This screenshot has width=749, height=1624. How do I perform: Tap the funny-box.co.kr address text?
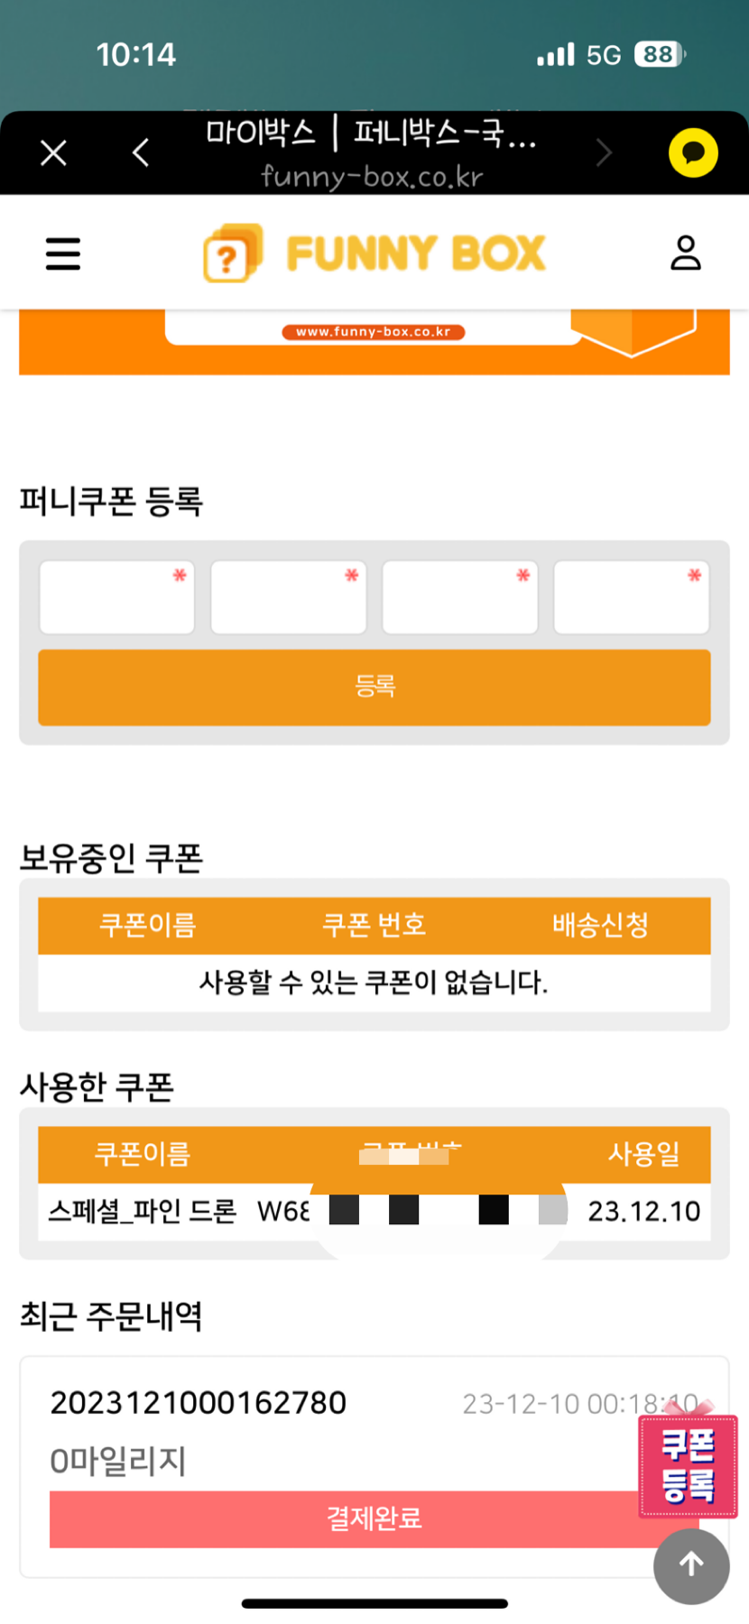pos(372,177)
